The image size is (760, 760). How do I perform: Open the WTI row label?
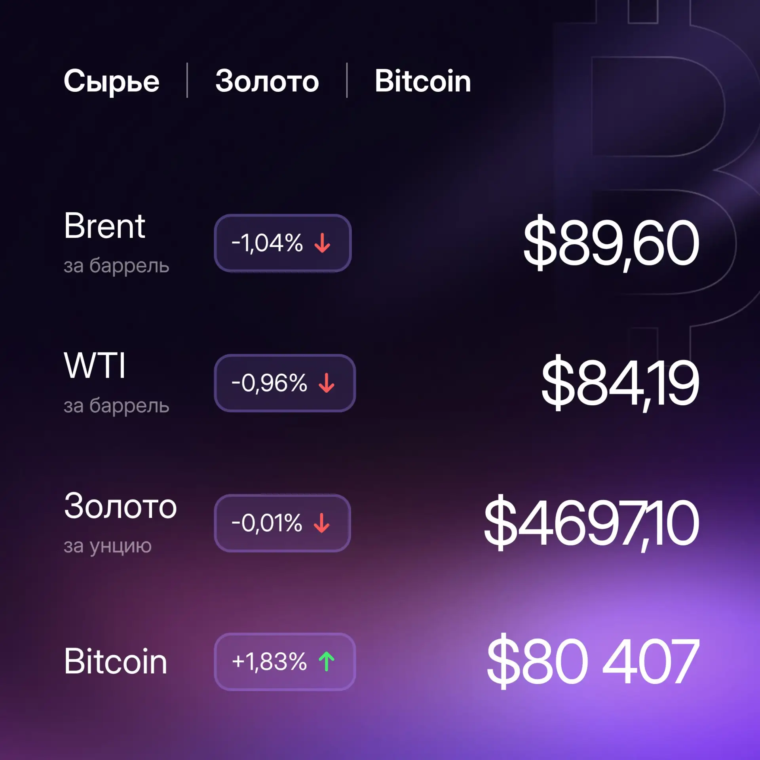[x=95, y=365]
